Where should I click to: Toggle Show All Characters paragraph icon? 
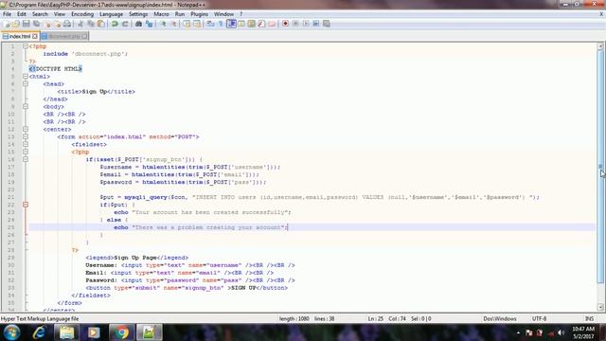[221, 24]
